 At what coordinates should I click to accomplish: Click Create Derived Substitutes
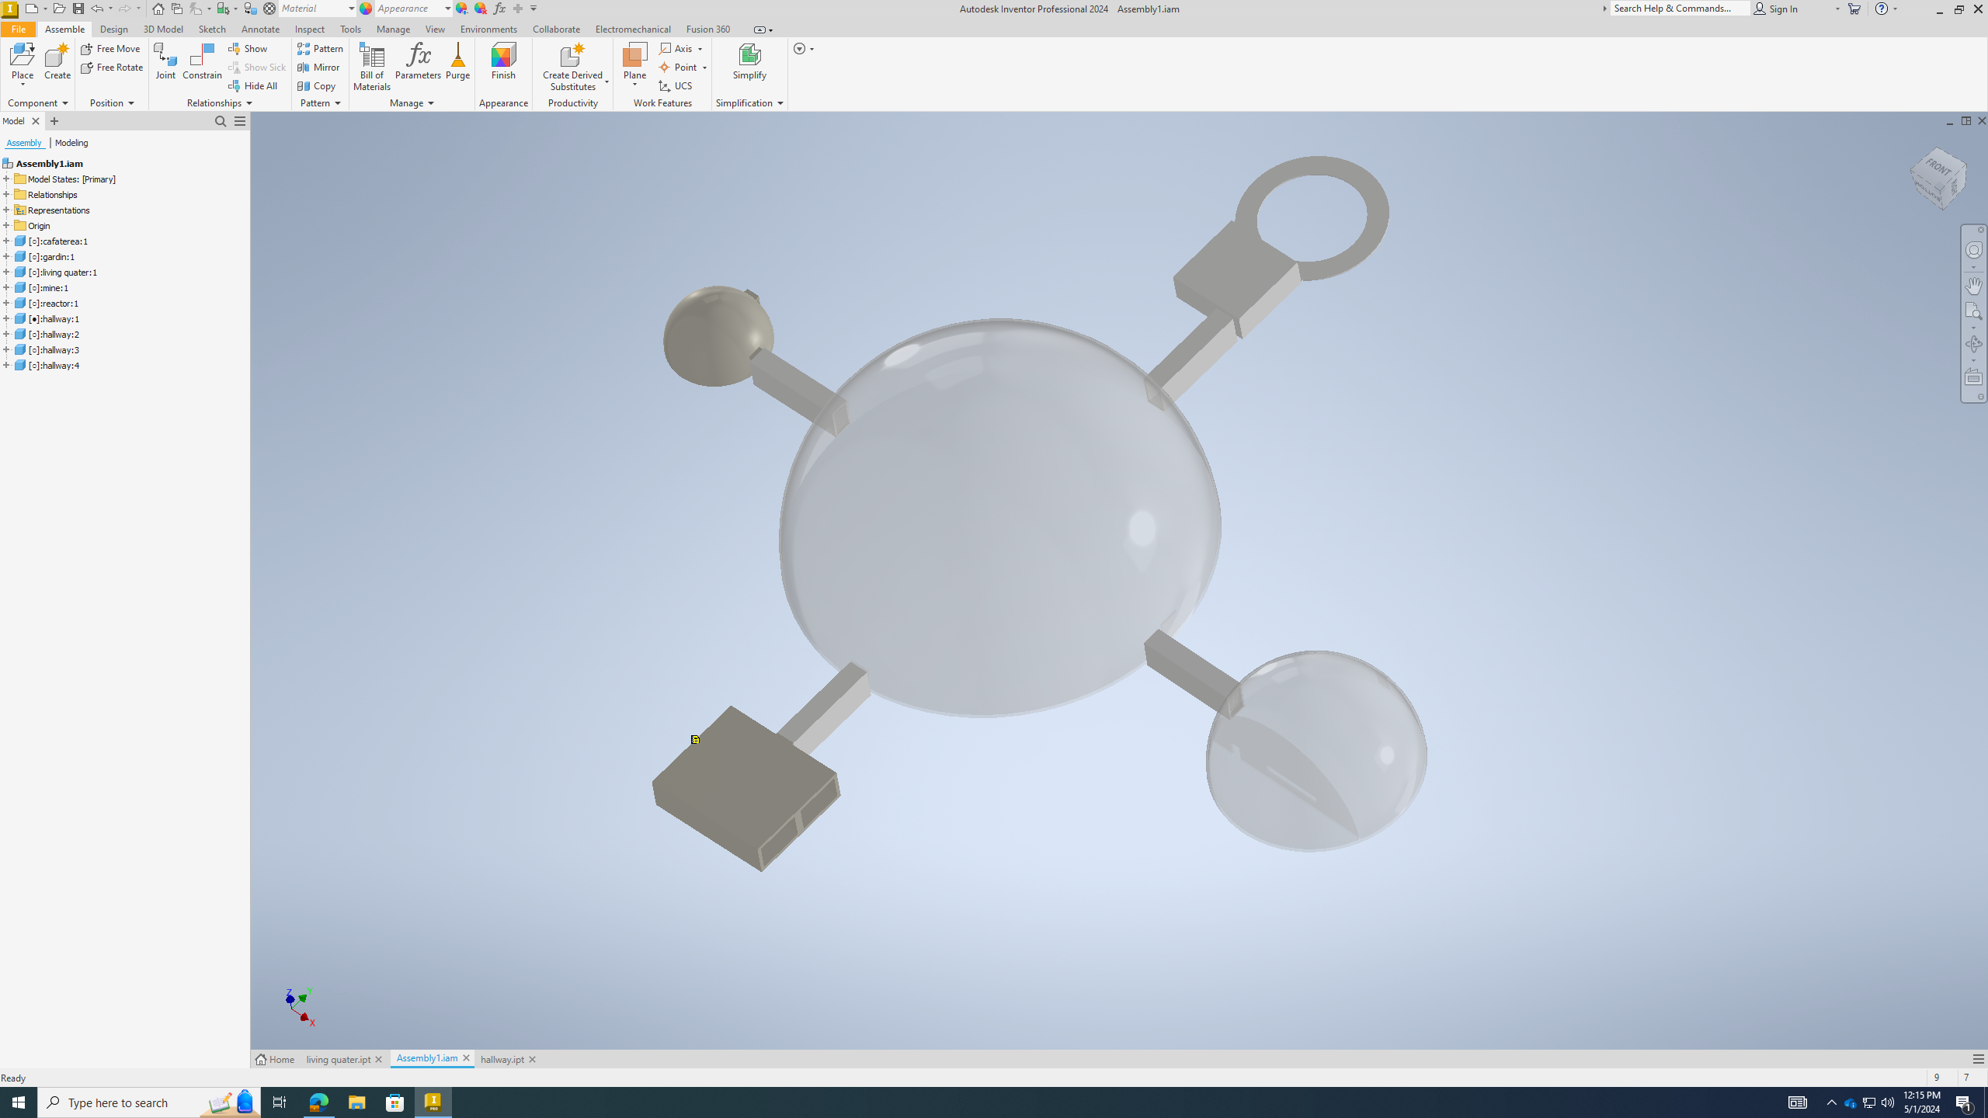(x=573, y=67)
